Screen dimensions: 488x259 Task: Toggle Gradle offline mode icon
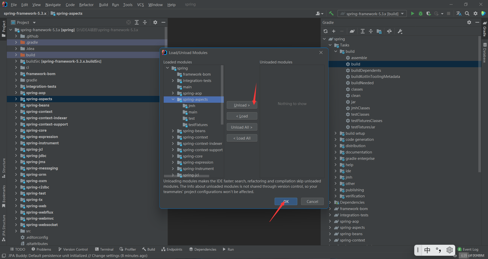pyautogui.click(x=389, y=31)
